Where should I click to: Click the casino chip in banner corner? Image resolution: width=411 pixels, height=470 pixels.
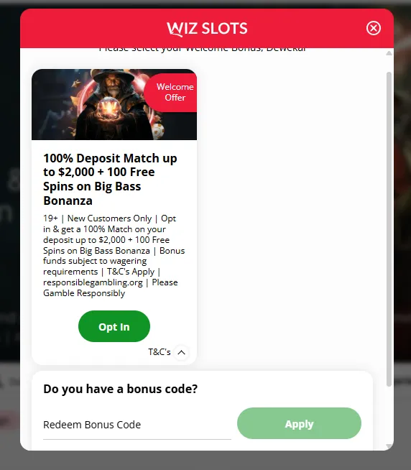158,131
